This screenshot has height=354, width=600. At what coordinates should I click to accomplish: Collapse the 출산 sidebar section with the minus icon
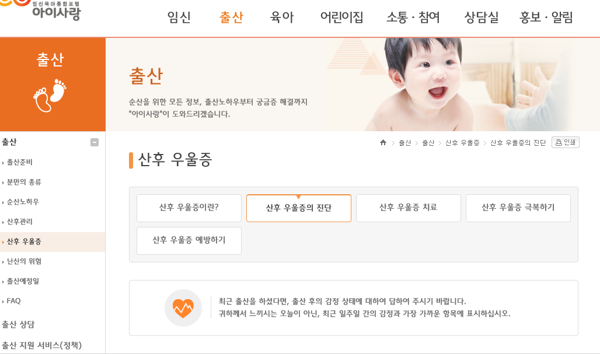pyautogui.click(x=95, y=142)
